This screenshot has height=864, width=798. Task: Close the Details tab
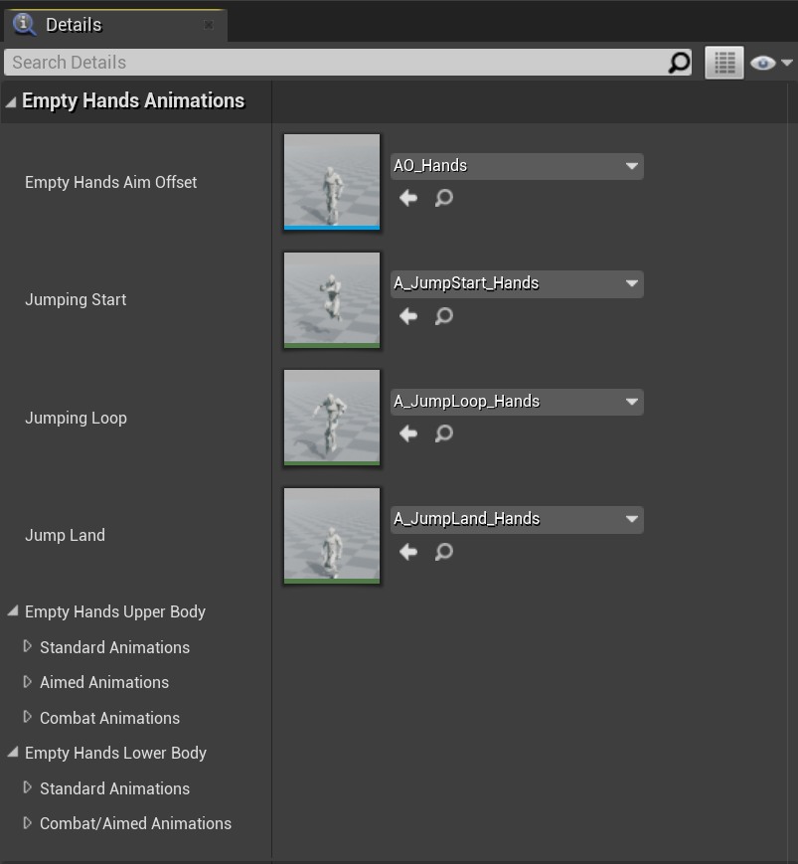pyautogui.click(x=209, y=25)
